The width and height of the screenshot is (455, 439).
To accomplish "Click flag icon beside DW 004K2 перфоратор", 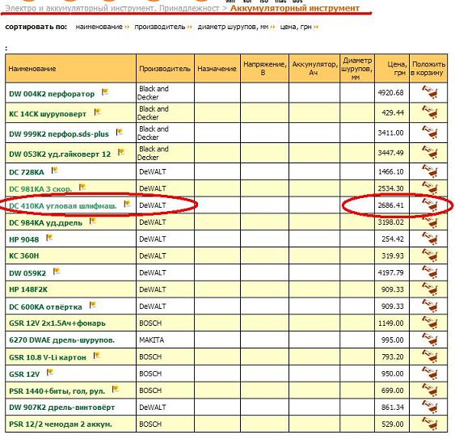I will (x=105, y=92).
